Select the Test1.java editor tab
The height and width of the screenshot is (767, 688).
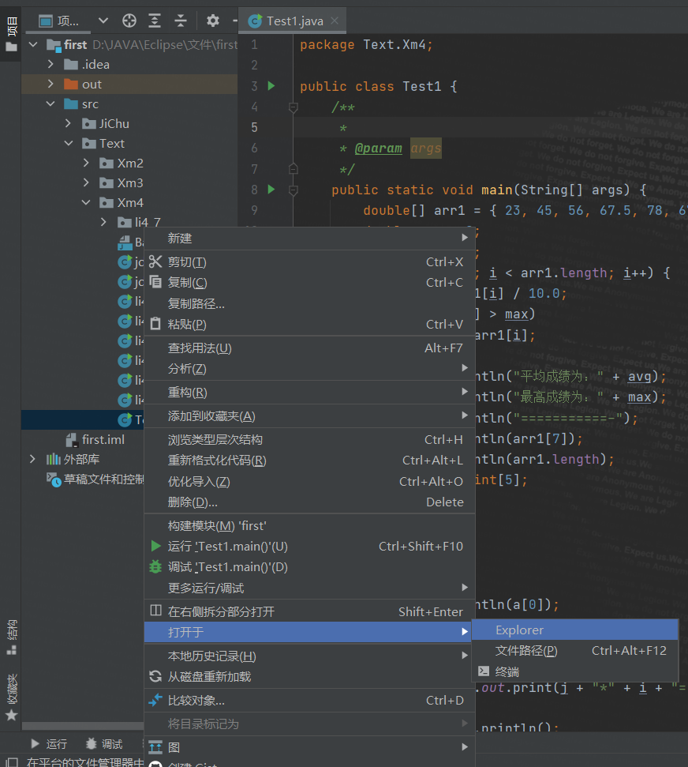292,21
